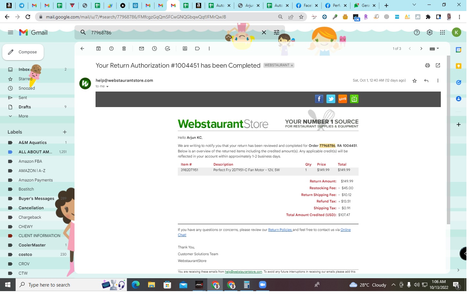Delete this email with trash icon
Screen dimensions: 469x295
(x=124, y=49)
